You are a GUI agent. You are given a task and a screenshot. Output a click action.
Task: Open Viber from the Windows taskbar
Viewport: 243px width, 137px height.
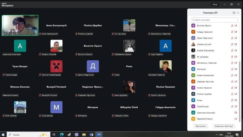click(76, 135)
